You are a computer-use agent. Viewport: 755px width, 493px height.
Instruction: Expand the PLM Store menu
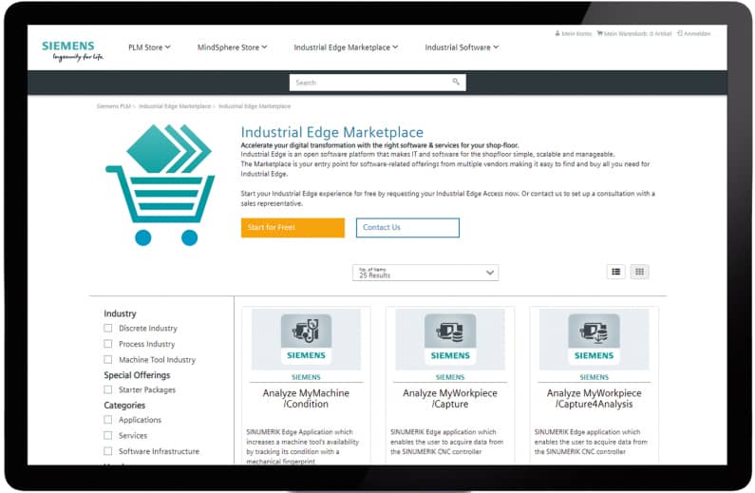tap(149, 47)
